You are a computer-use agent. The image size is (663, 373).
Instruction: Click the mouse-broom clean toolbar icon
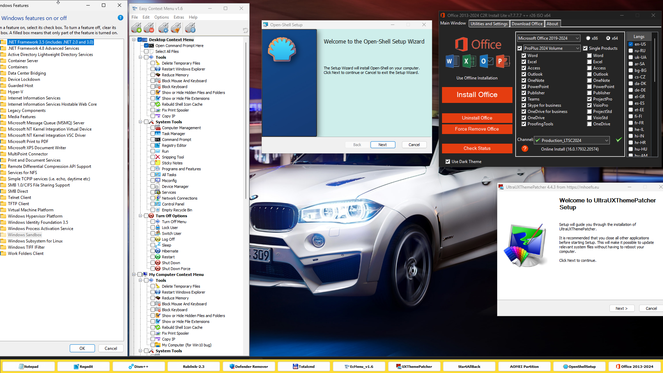tap(176, 28)
